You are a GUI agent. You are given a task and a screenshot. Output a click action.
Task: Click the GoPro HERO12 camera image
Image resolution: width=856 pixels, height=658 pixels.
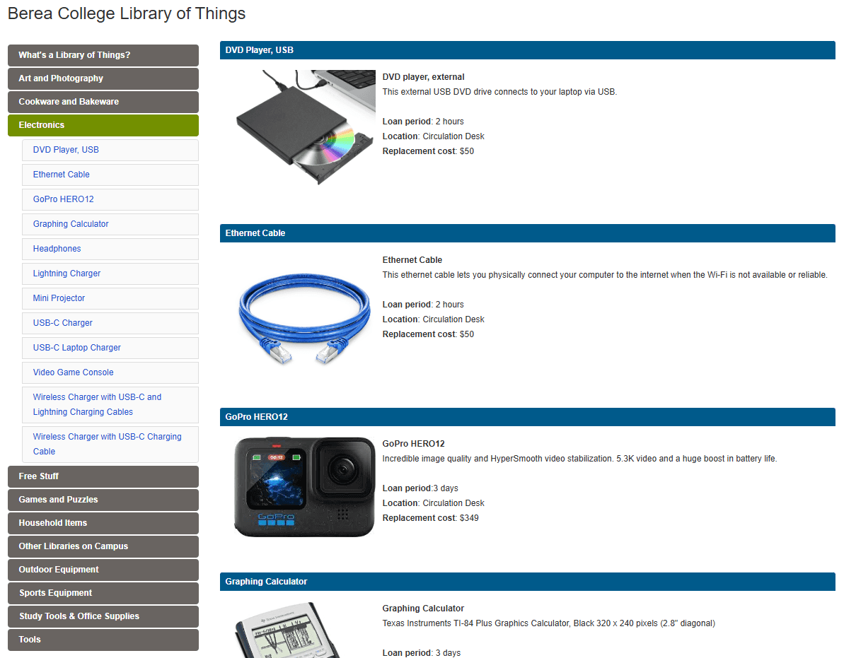pos(305,487)
